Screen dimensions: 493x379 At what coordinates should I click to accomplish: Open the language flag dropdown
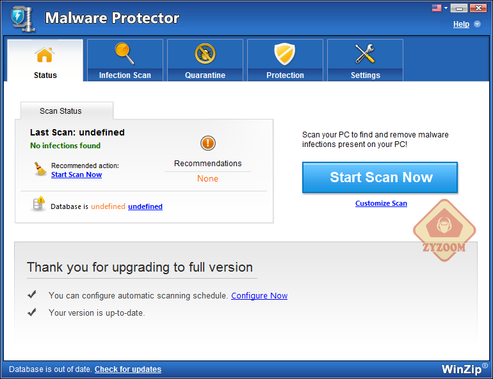[440, 8]
